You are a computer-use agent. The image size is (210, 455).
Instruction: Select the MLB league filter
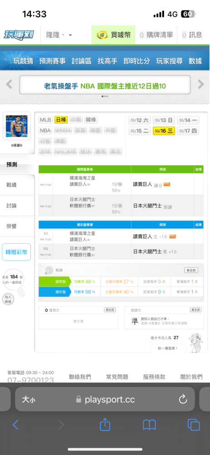click(45, 120)
